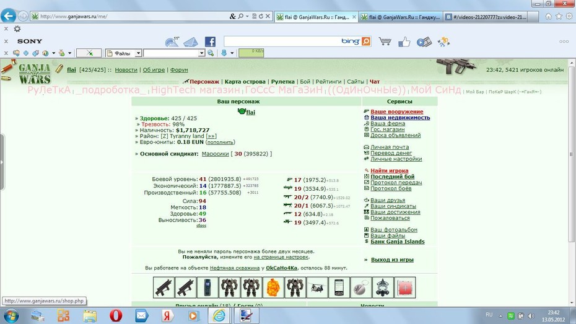Open the Новости link in the header

pos(126,70)
